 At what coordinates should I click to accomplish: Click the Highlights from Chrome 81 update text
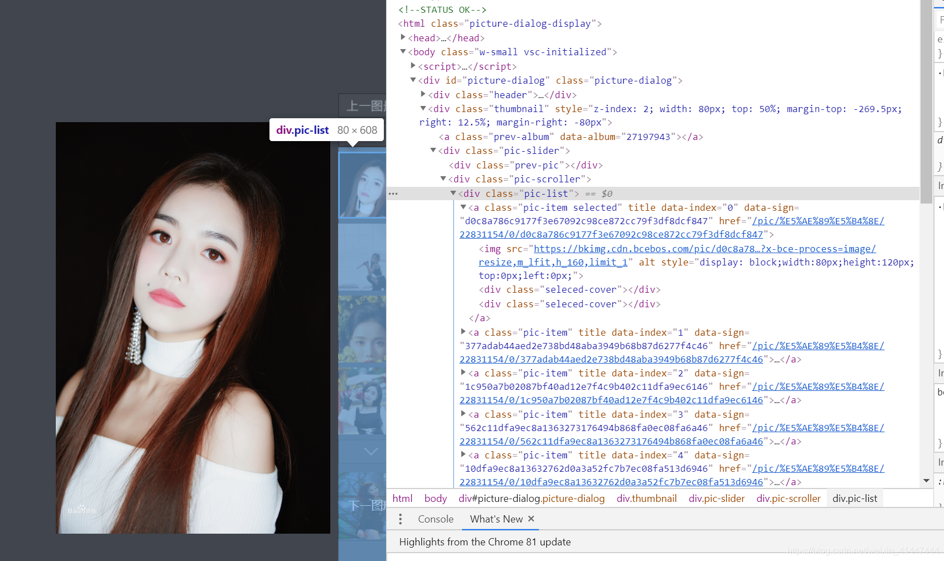click(485, 542)
